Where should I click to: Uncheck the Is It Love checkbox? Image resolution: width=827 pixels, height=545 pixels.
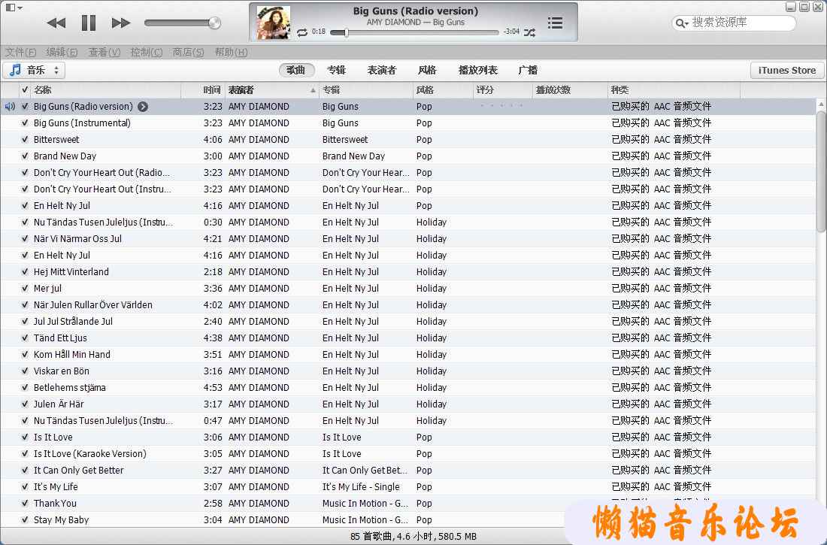25,437
